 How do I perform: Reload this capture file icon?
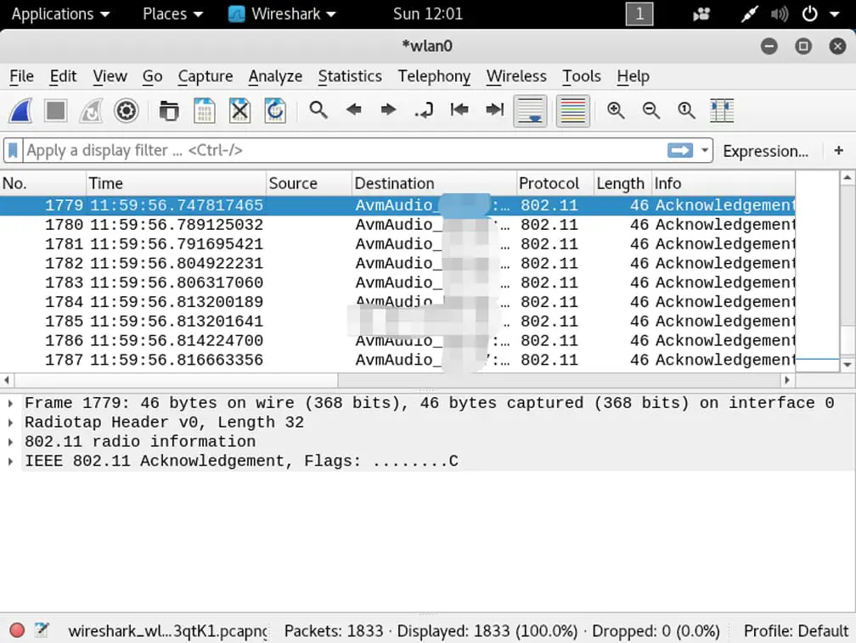[275, 111]
